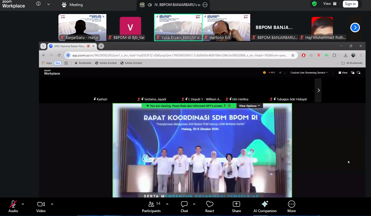Screen dimensions: 371x216
Task: Expand the audio settings caret
Action: point(23,204)
